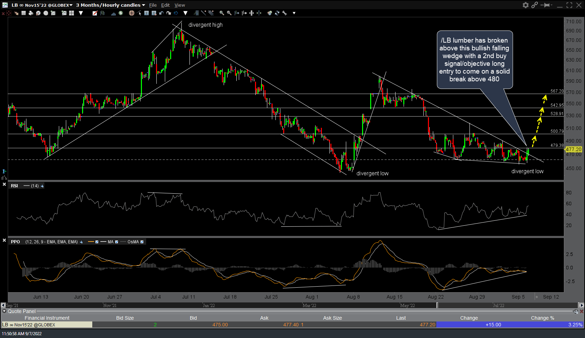585x338 pixels.
Task: Open the File menu
Action: point(153,5)
